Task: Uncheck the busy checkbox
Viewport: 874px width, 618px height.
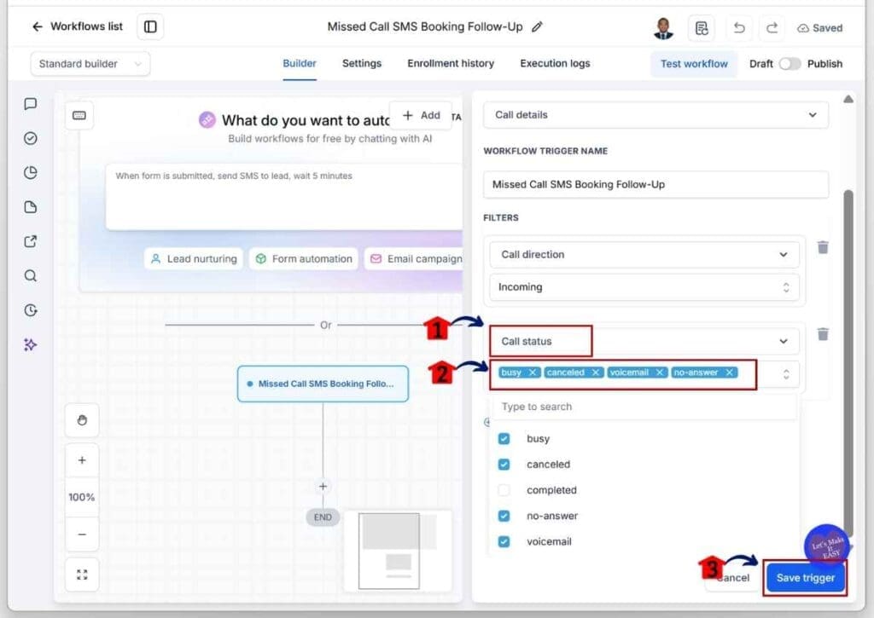Action: 504,439
